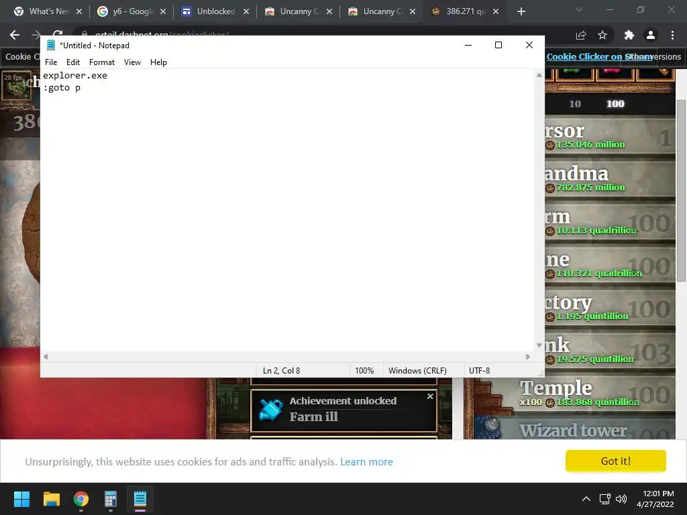Screen dimensions: 687x515
Task: Switch to the Unblocked browser tab
Action: pos(214,11)
